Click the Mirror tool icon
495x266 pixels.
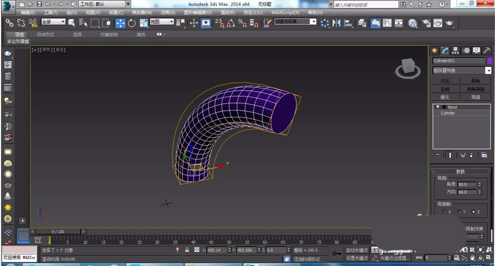337,23
